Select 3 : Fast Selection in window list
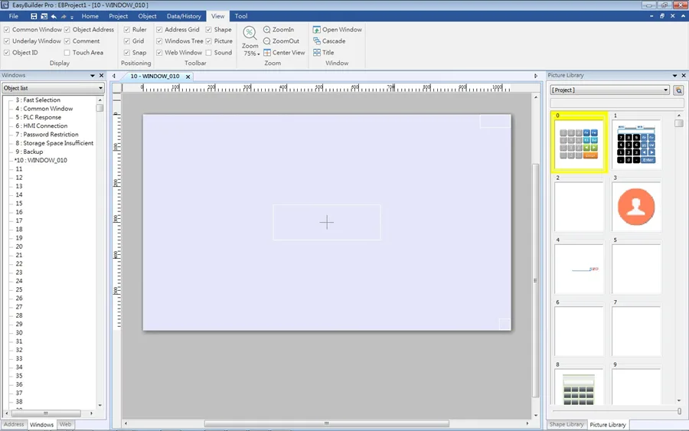The height and width of the screenshot is (431, 689). click(x=38, y=100)
